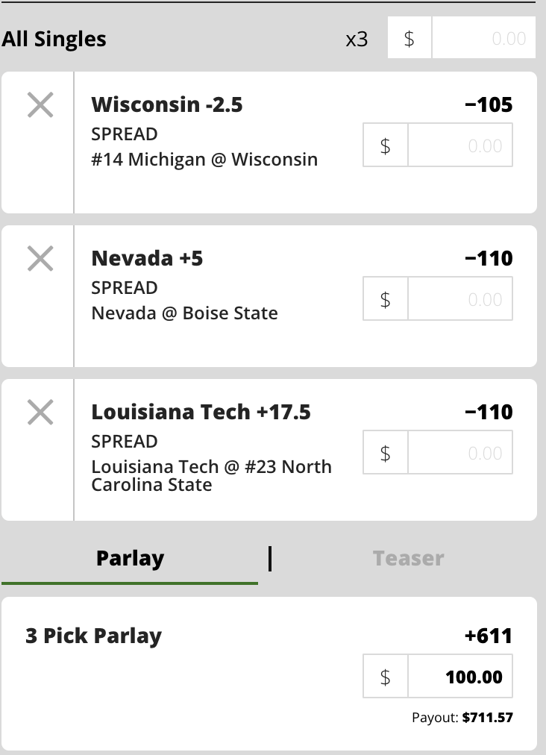546x755 pixels.
Task: Focus the All Singles wager amount field
Action: [483, 38]
